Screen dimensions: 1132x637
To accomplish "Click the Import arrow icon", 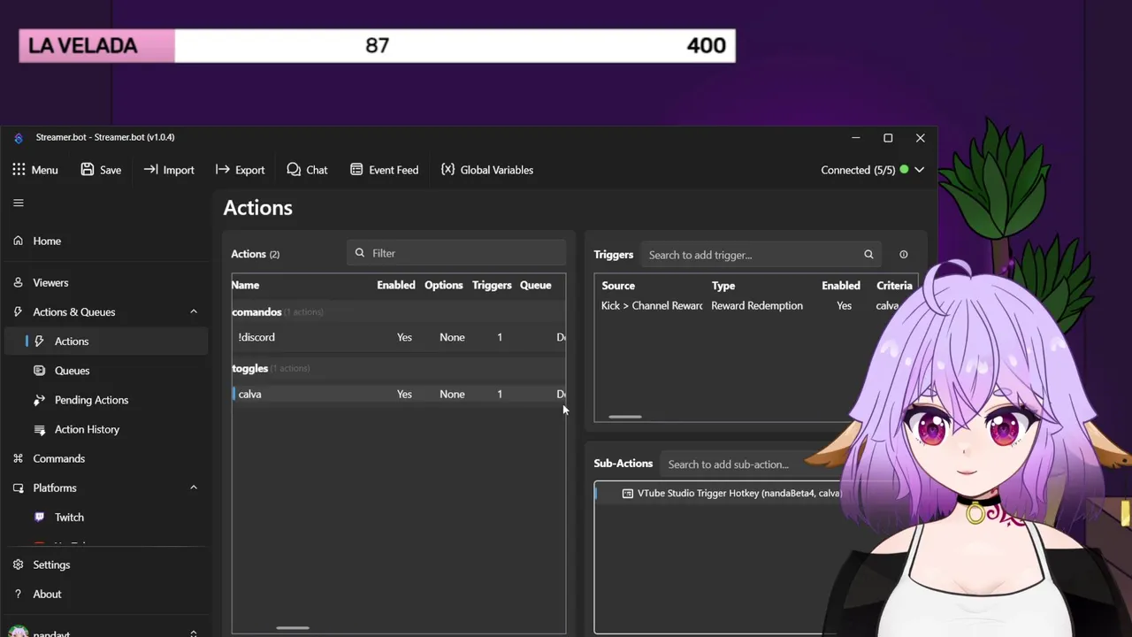I will [150, 170].
